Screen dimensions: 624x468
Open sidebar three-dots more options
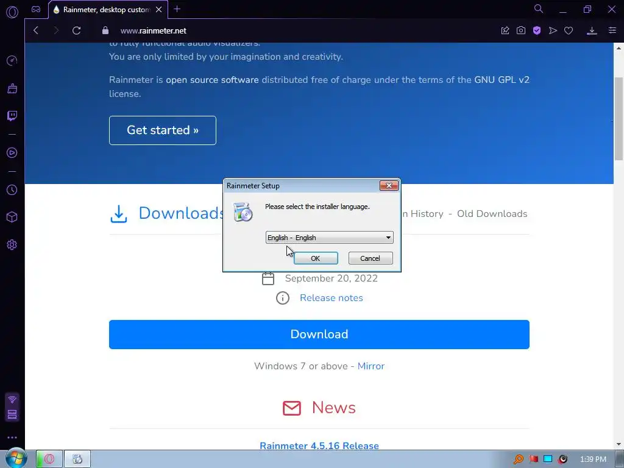(12, 438)
